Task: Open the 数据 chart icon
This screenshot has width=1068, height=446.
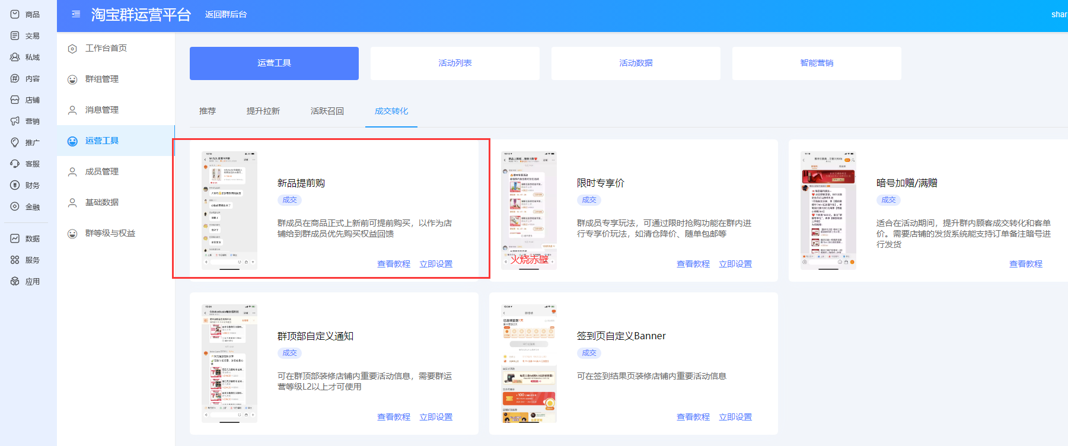Action: 15,238
